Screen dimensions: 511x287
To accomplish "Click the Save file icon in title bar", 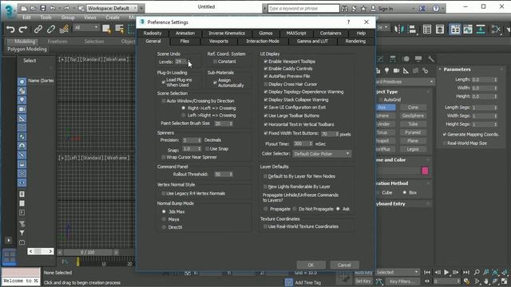I will click(43, 8).
